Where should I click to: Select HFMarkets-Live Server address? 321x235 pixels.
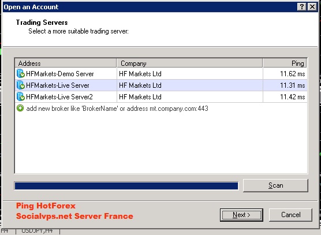click(x=58, y=85)
